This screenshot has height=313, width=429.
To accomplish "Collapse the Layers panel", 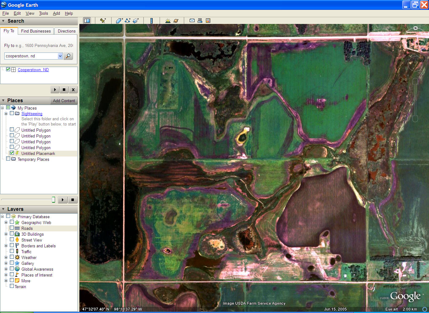I will coord(3,209).
